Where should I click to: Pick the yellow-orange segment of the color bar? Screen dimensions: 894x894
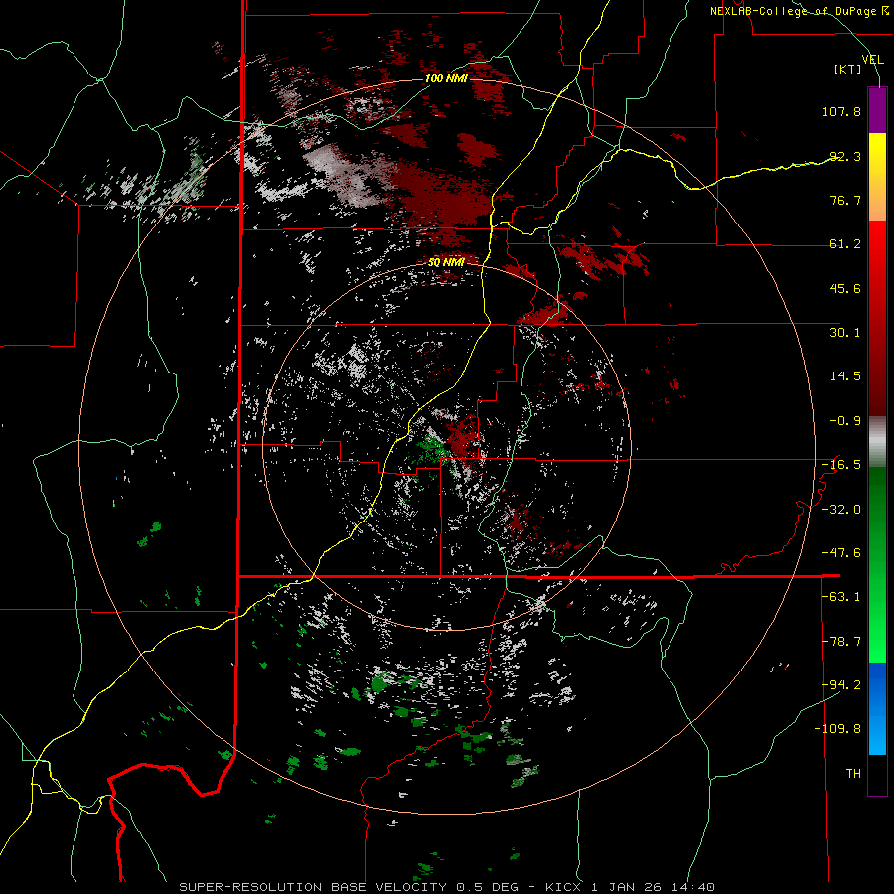click(x=877, y=177)
